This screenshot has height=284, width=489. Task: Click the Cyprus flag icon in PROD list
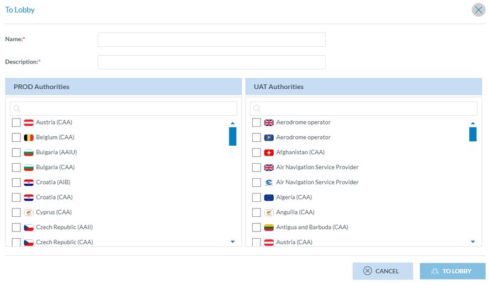[x=29, y=212]
